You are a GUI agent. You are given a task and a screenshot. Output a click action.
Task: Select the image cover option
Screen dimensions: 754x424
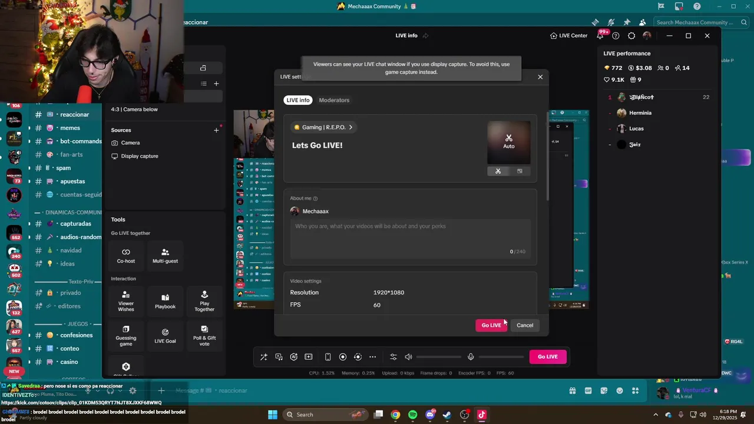[520, 171]
